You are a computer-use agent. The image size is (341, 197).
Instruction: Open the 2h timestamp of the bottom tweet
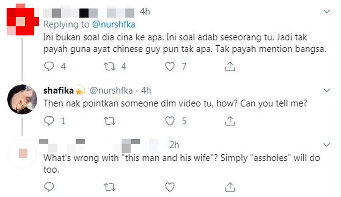click(x=175, y=145)
